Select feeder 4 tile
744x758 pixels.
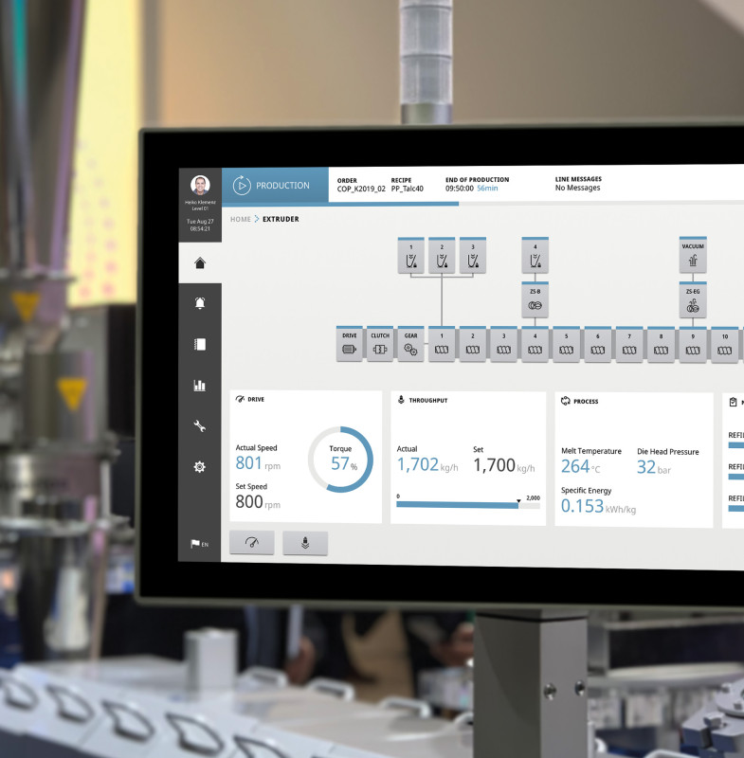coord(535,255)
